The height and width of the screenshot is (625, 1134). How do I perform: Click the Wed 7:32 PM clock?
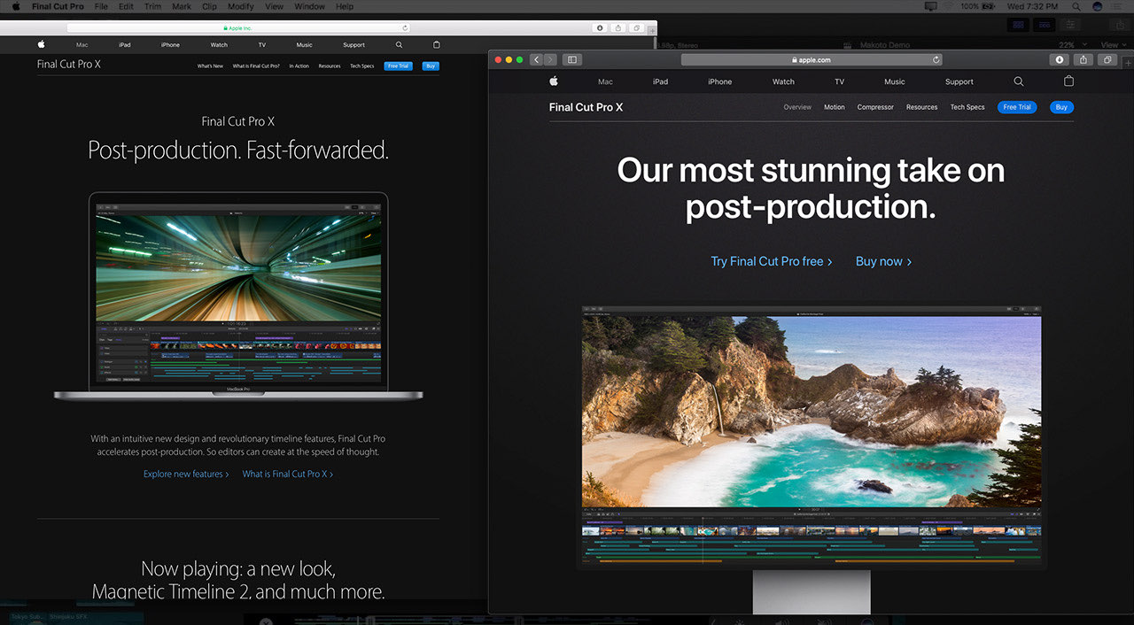pos(1033,6)
